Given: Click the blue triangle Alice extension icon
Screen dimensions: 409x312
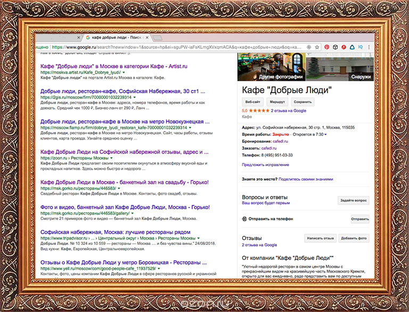Looking at the screenshot, I should (x=352, y=47).
